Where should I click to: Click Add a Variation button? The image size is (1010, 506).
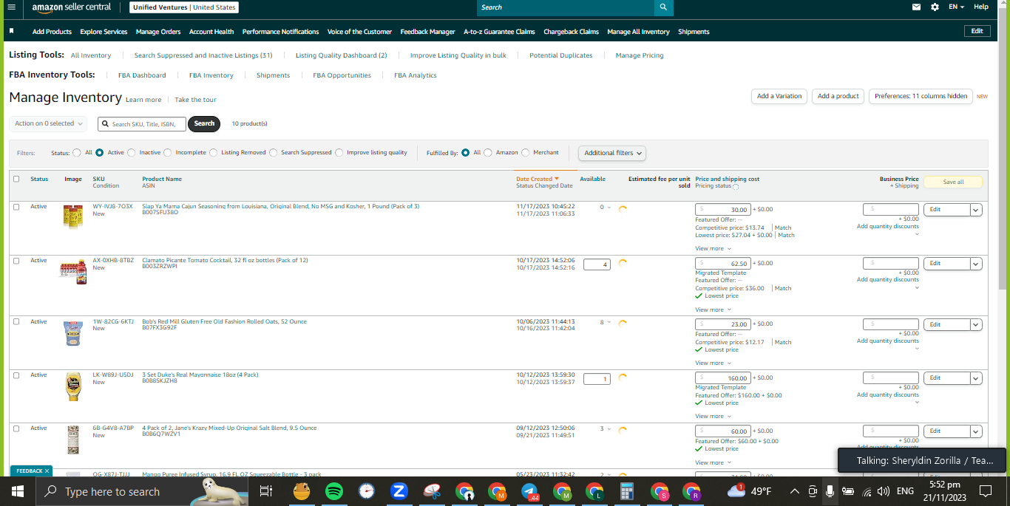(x=779, y=96)
